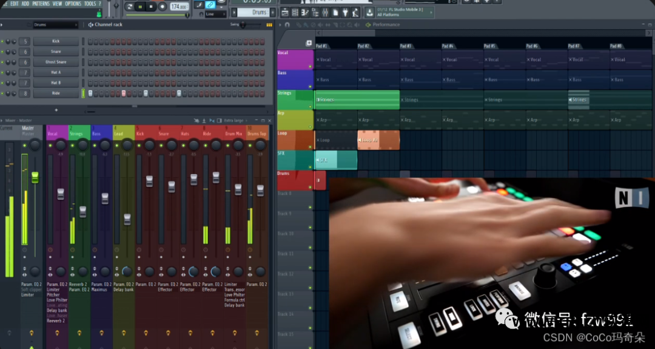This screenshot has height=349, width=655.
Task: Click the graph editor icon beside the Swing knob
Action: click(x=269, y=25)
